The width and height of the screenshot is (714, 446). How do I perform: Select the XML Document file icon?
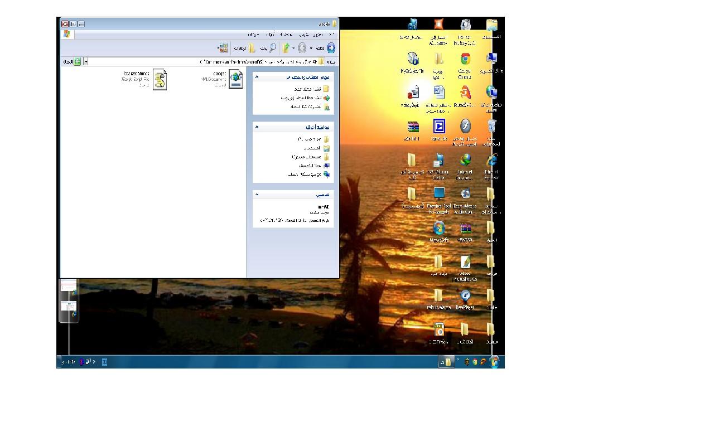(x=236, y=79)
